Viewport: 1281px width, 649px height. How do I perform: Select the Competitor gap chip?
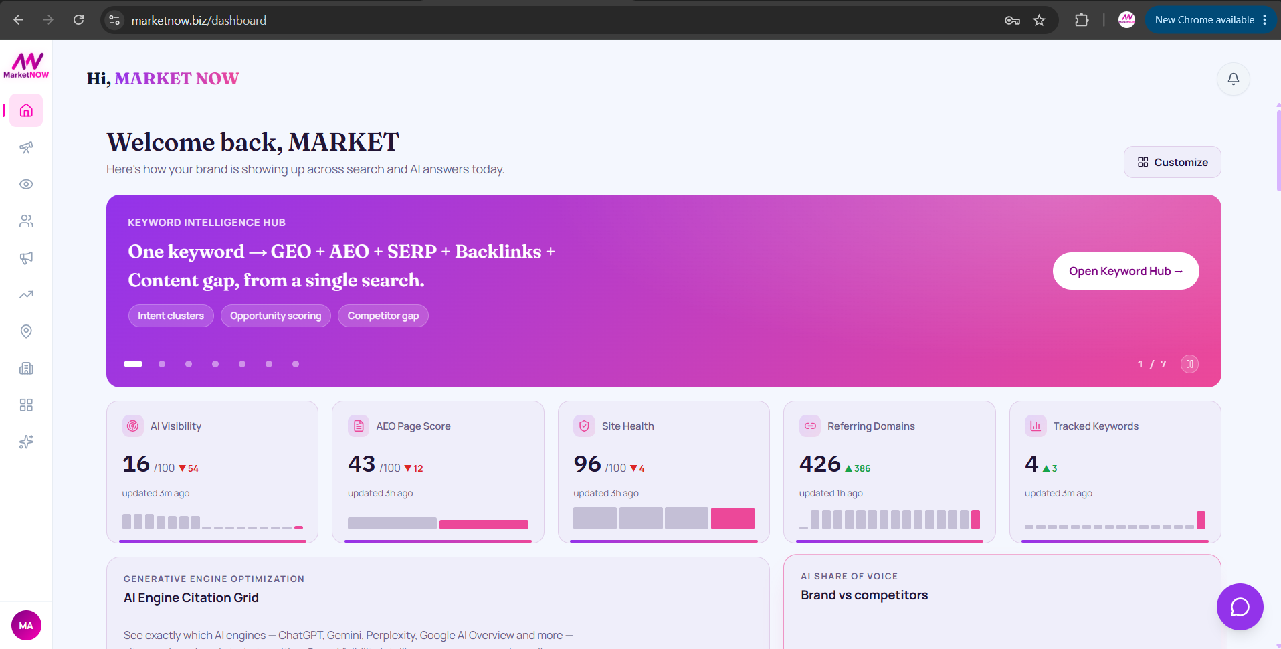tap(383, 316)
